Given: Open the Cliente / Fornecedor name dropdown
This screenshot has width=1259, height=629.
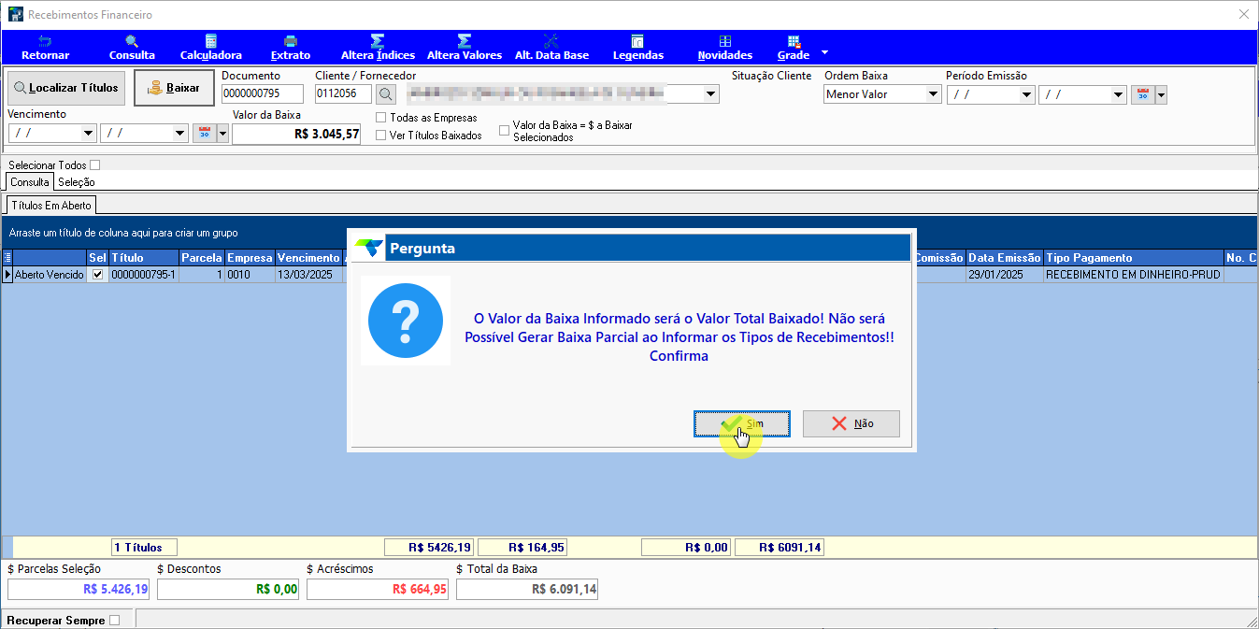Looking at the screenshot, I should [x=711, y=94].
